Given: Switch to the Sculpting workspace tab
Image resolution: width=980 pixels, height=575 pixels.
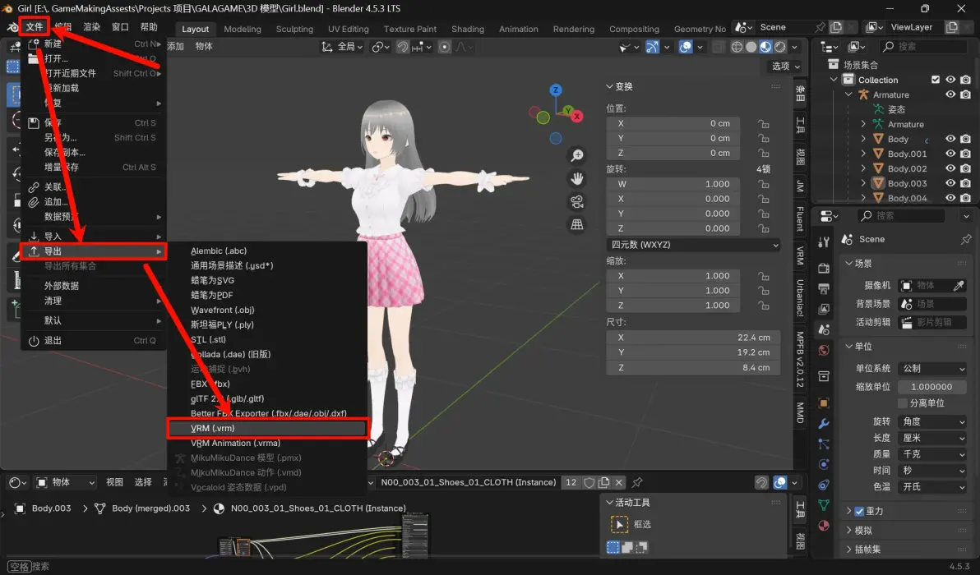Looking at the screenshot, I should pyautogui.click(x=294, y=29).
